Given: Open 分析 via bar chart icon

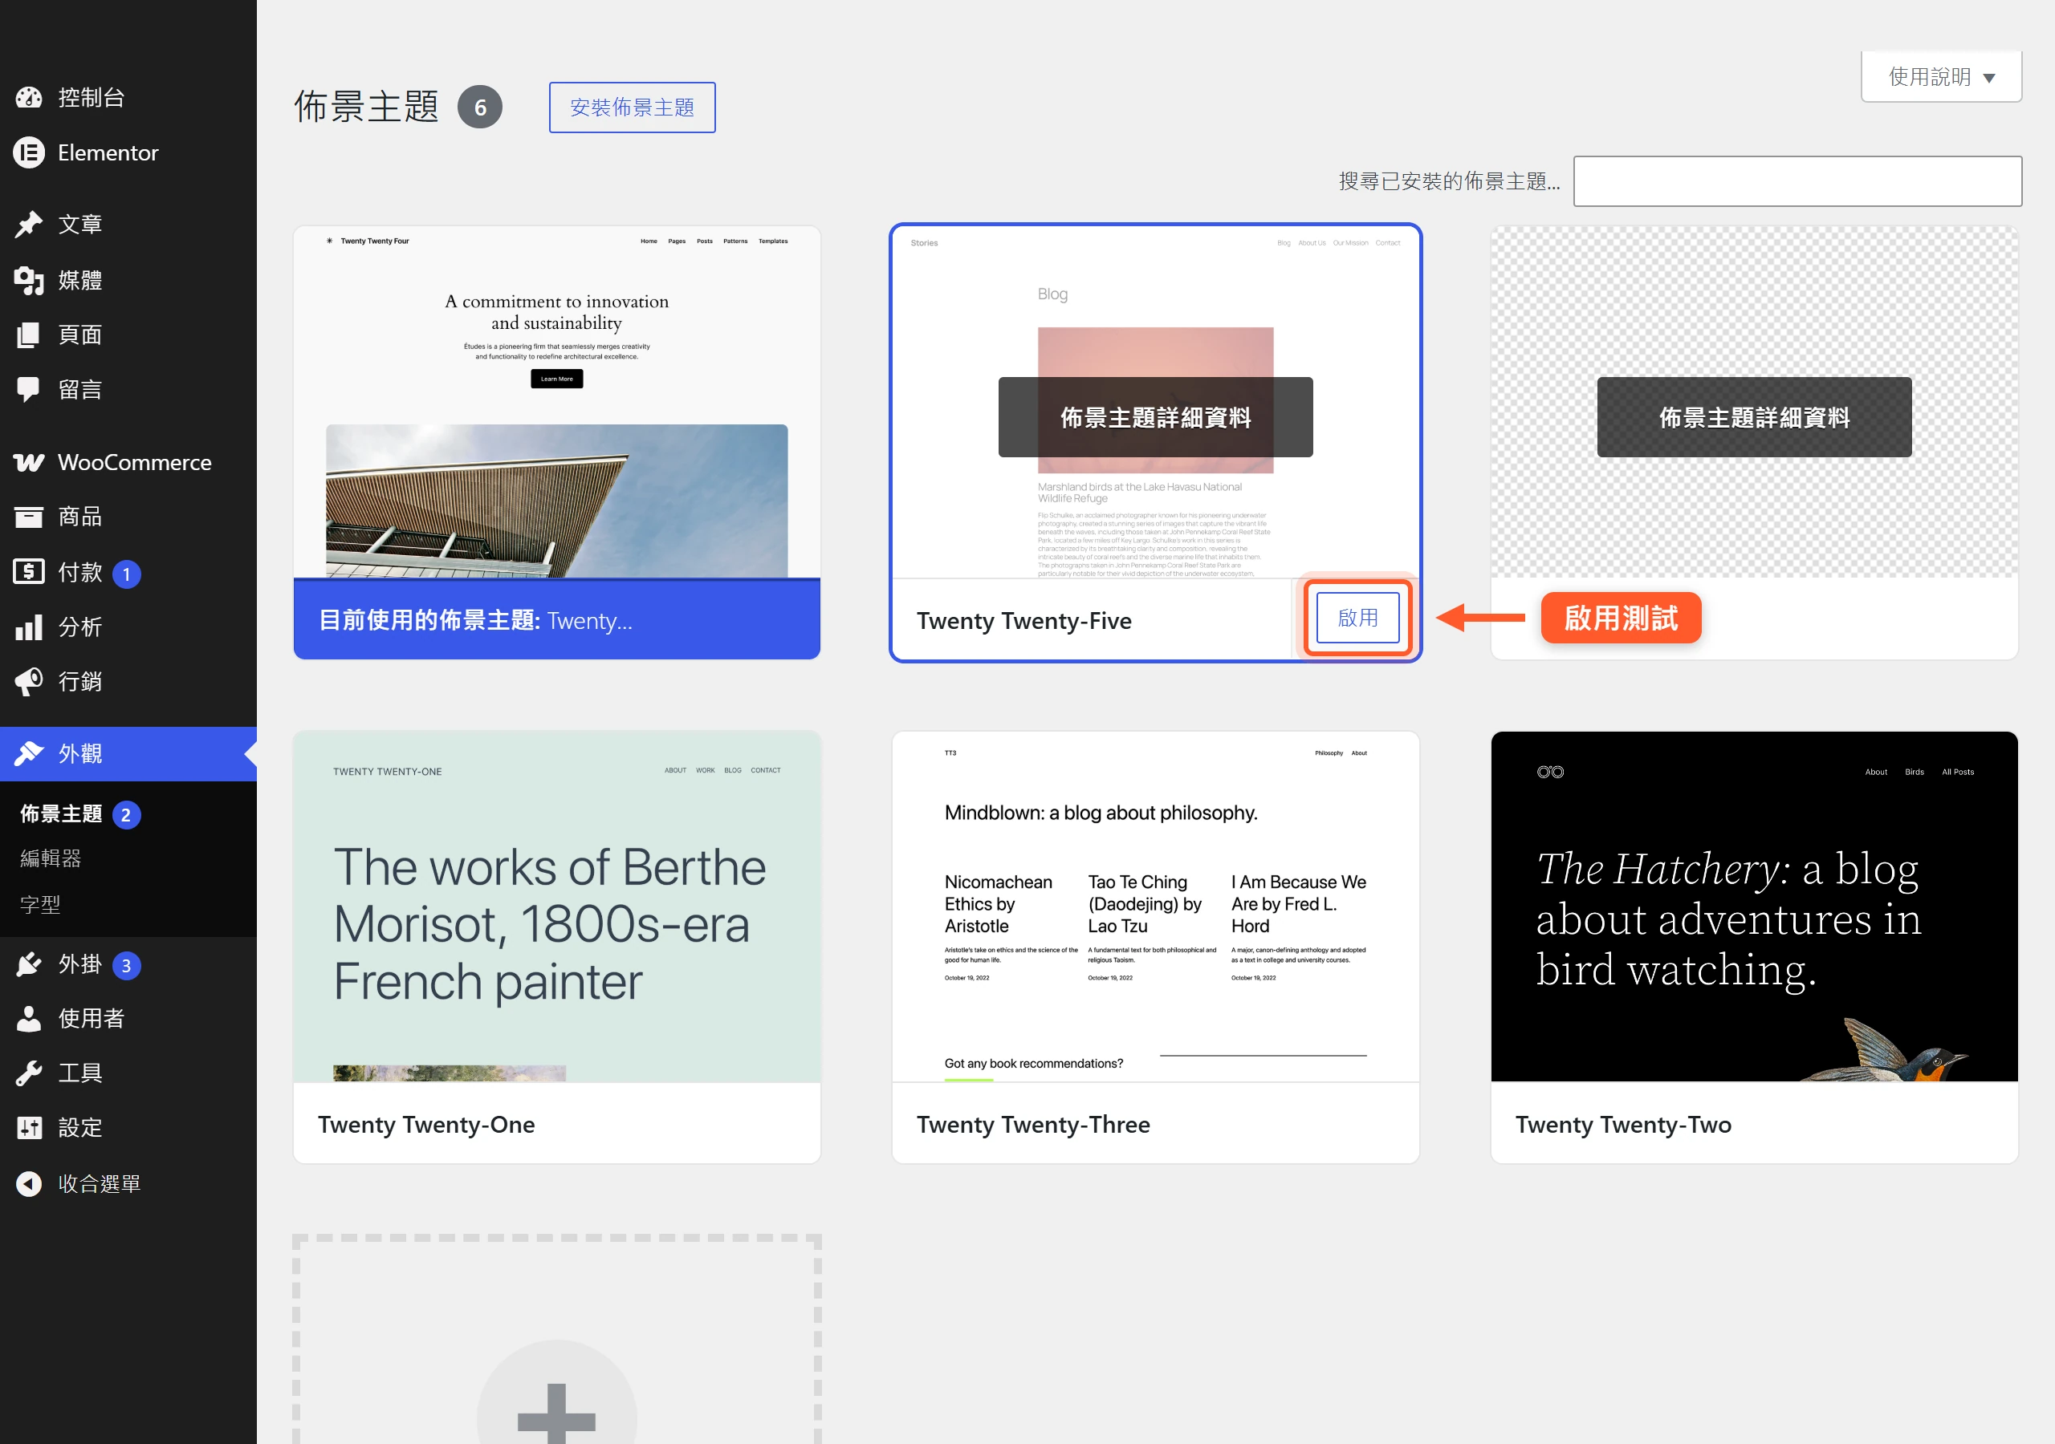Looking at the screenshot, I should tap(29, 627).
